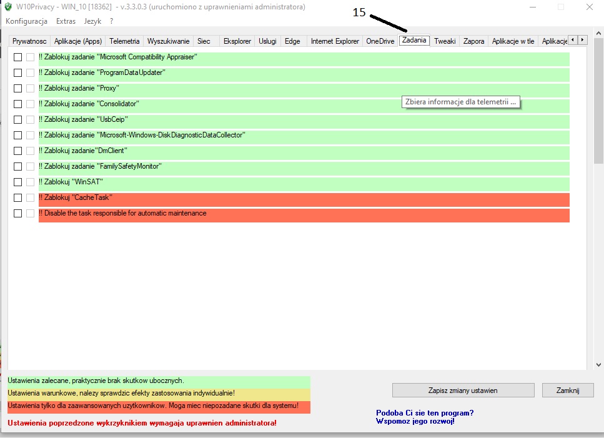Viewport: 604px width, 438px height.
Task: Click the W10Privacy shield icon in title bar
Action: click(x=8, y=7)
